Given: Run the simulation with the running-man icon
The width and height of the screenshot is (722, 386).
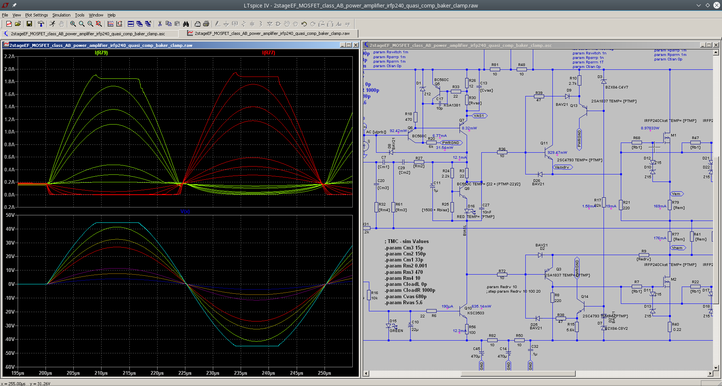Looking at the screenshot, I should (52, 24).
